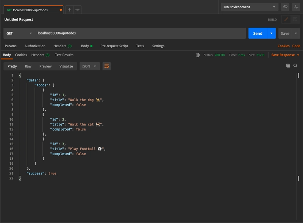Switch to Preview response view
The height and width of the screenshot is (223, 303).
tap(45, 66)
